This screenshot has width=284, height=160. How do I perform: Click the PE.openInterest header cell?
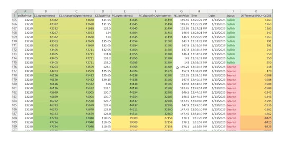pos(124,15)
